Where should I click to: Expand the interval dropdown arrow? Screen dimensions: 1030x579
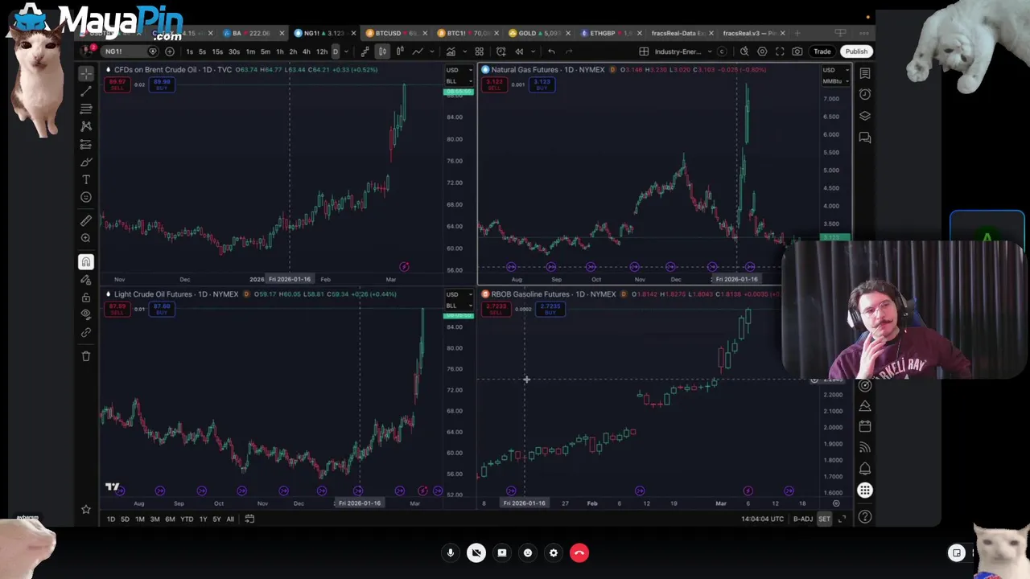(x=346, y=51)
